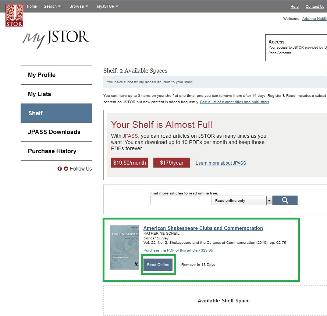Open the Critical Survey cover thumbnail
This screenshot has width=327, height=316.
[124, 247]
